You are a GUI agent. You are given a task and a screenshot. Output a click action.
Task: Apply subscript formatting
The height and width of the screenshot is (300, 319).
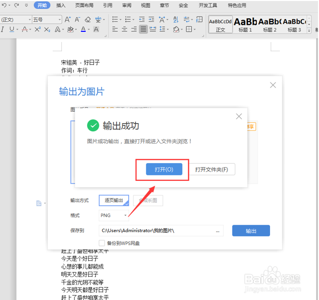pyautogui.click(x=47, y=29)
